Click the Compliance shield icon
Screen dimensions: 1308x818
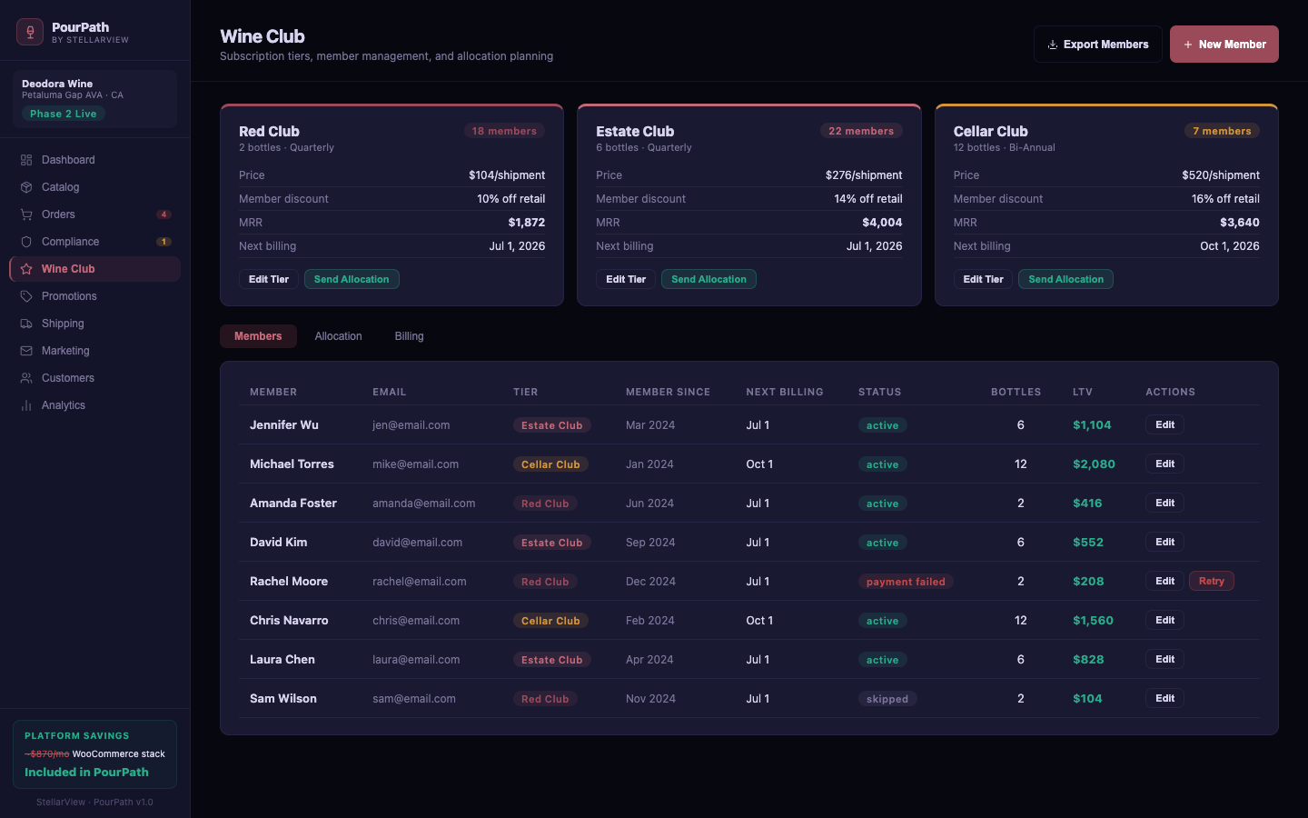pyautogui.click(x=26, y=242)
